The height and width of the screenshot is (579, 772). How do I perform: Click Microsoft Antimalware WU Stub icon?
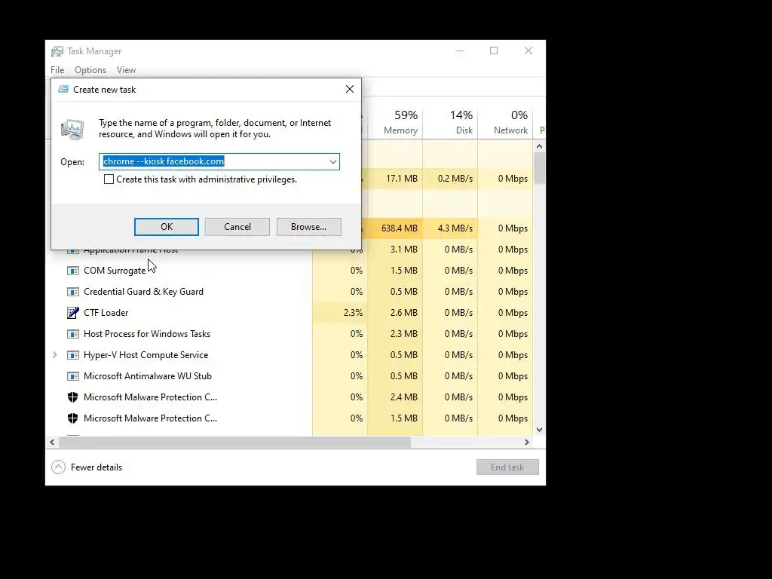[x=73, y=376]
